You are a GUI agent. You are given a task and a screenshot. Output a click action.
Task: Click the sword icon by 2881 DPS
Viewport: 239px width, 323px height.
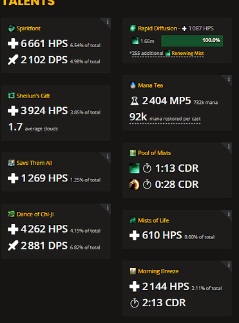[x=13, y=245]
